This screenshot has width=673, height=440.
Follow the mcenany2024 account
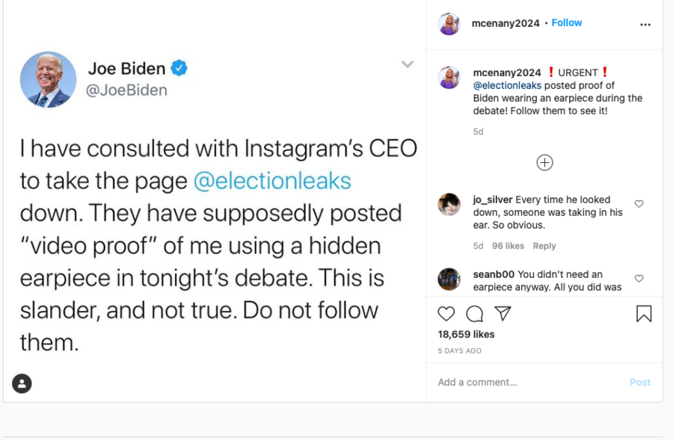point(567,23)
